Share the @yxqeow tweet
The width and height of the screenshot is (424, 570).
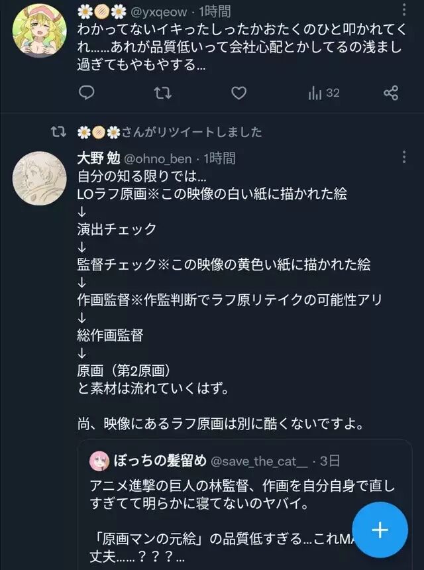[391, 93]
